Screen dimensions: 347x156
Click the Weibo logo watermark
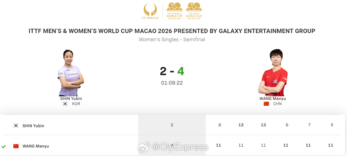pyautogui.click(x=143, y=147)
